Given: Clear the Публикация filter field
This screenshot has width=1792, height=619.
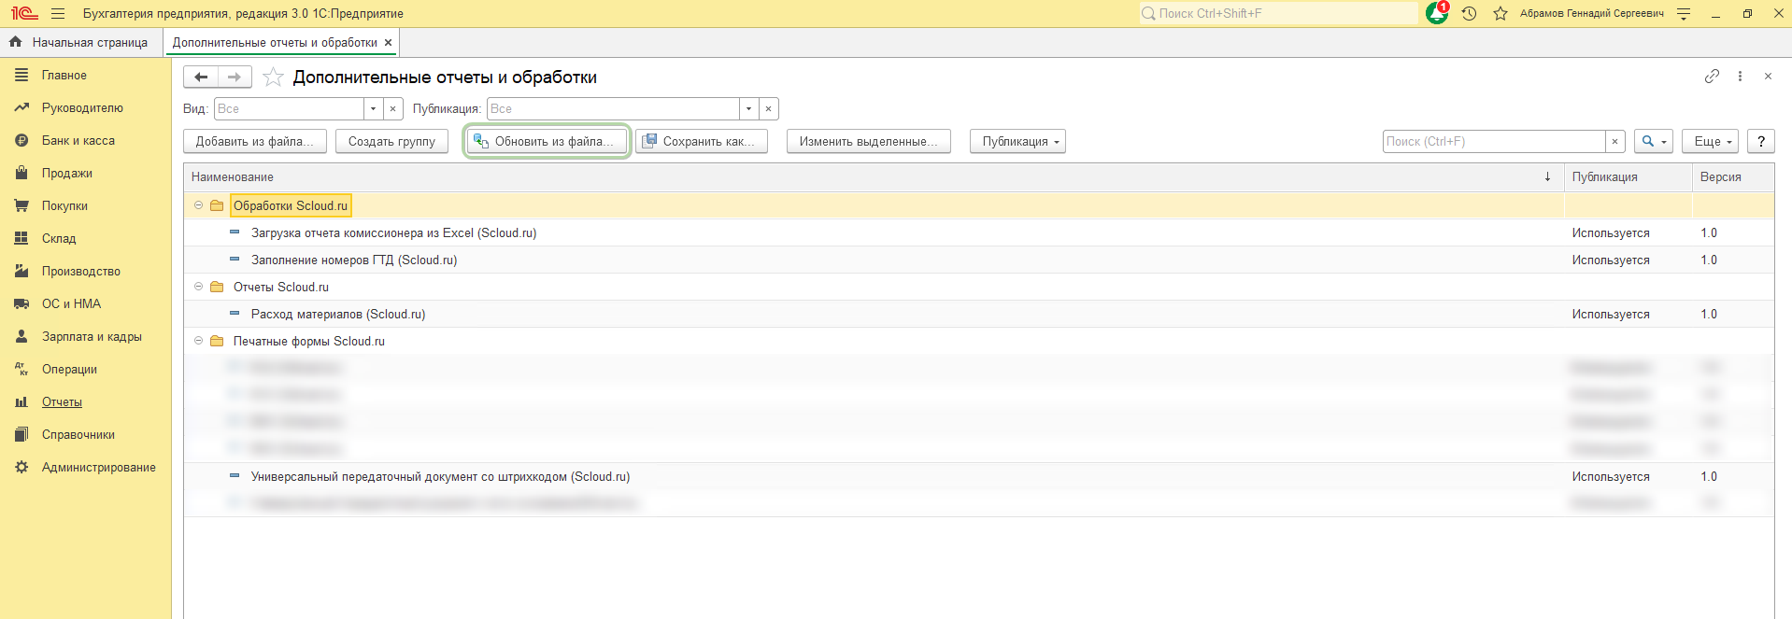Looking at the screenshot, I should tap(769, 109).
